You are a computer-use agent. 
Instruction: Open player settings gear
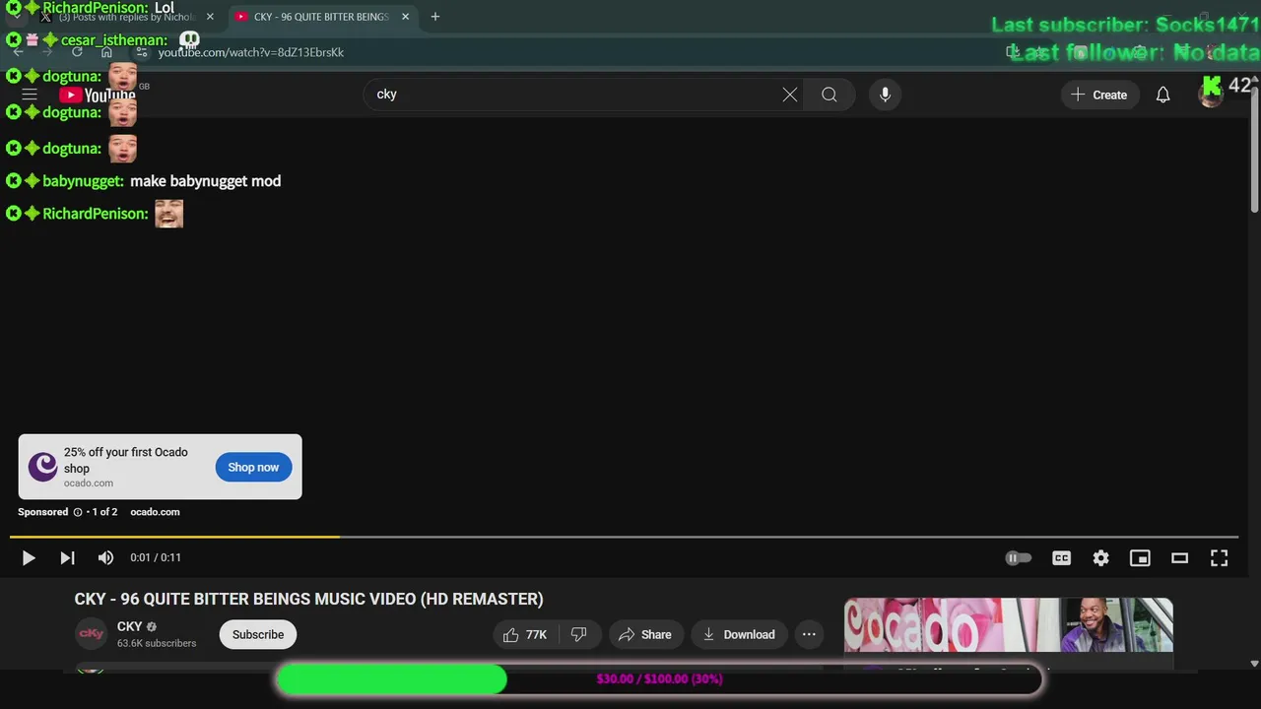click(x=1100, y=558)
